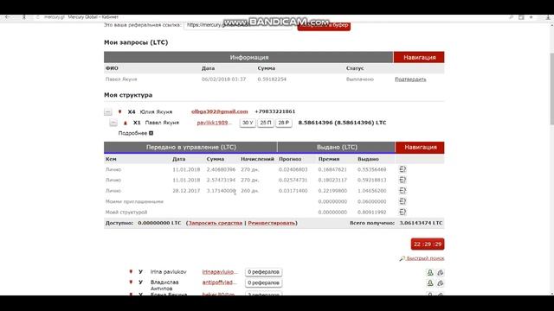Open row details icon for 2.57473194 deposit
The image size is (554, 311).
(403, 180)
